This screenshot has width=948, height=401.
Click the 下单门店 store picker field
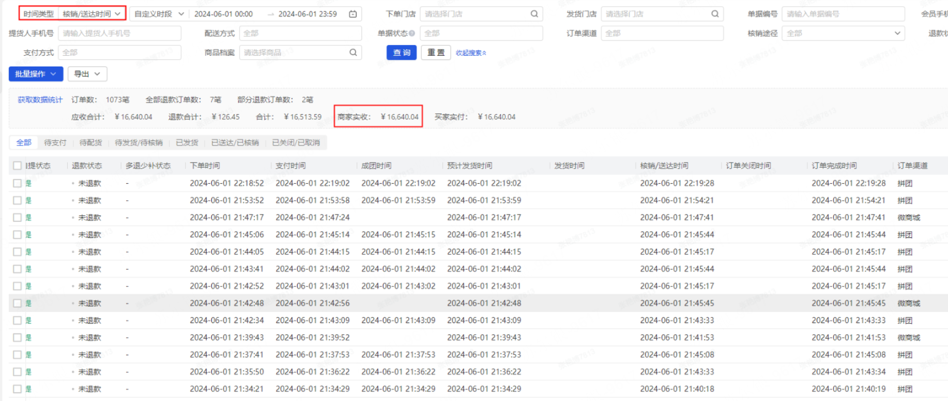[481, 14]
